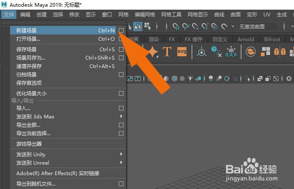This screenshot has width=294, height=189.
Task: Toggle X-ray active components icon
Action: [x=268, y=79]
